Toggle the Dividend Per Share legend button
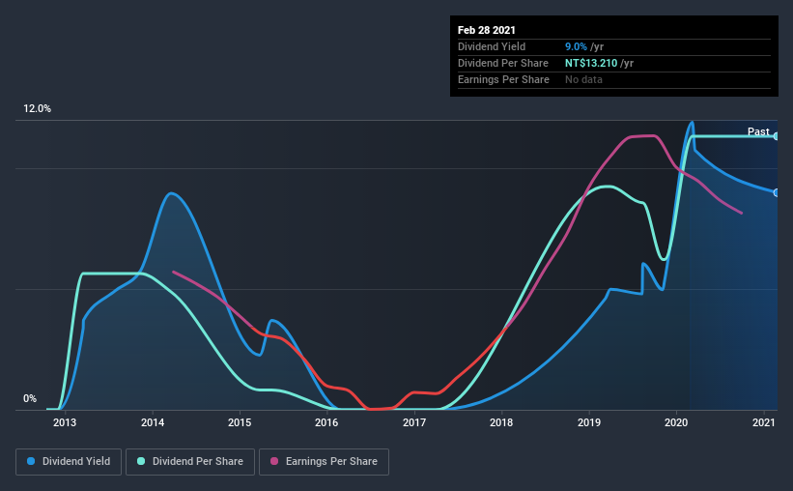Viewport: 793px width, 491px height. (x=190, y=462)
